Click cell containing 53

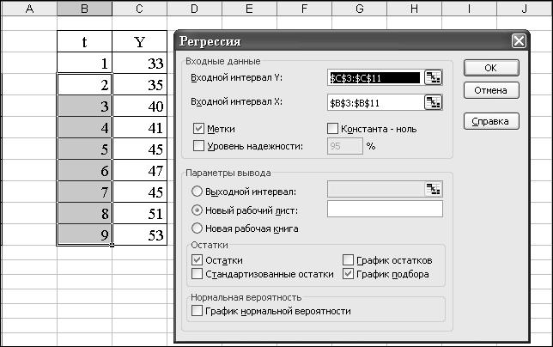(x=140, y=235)
